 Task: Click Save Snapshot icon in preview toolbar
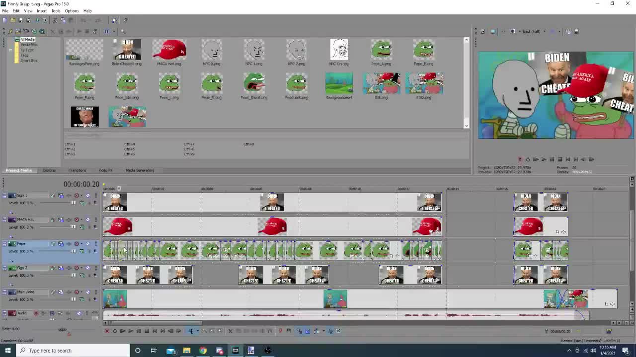[576, 31]
